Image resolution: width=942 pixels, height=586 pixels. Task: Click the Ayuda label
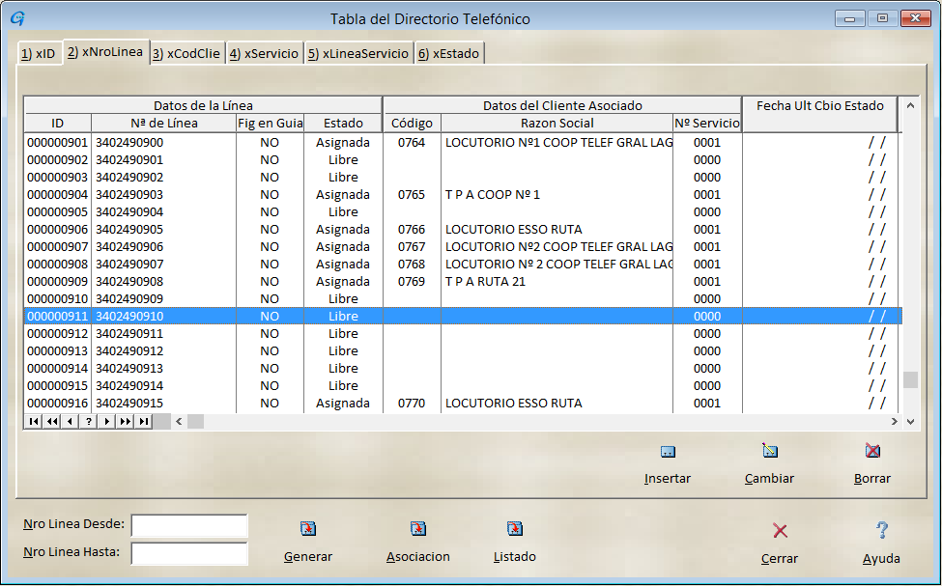point(881,558)
